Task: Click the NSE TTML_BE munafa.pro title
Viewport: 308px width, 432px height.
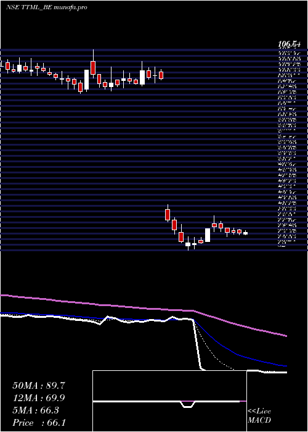Action: pos(46,7)
